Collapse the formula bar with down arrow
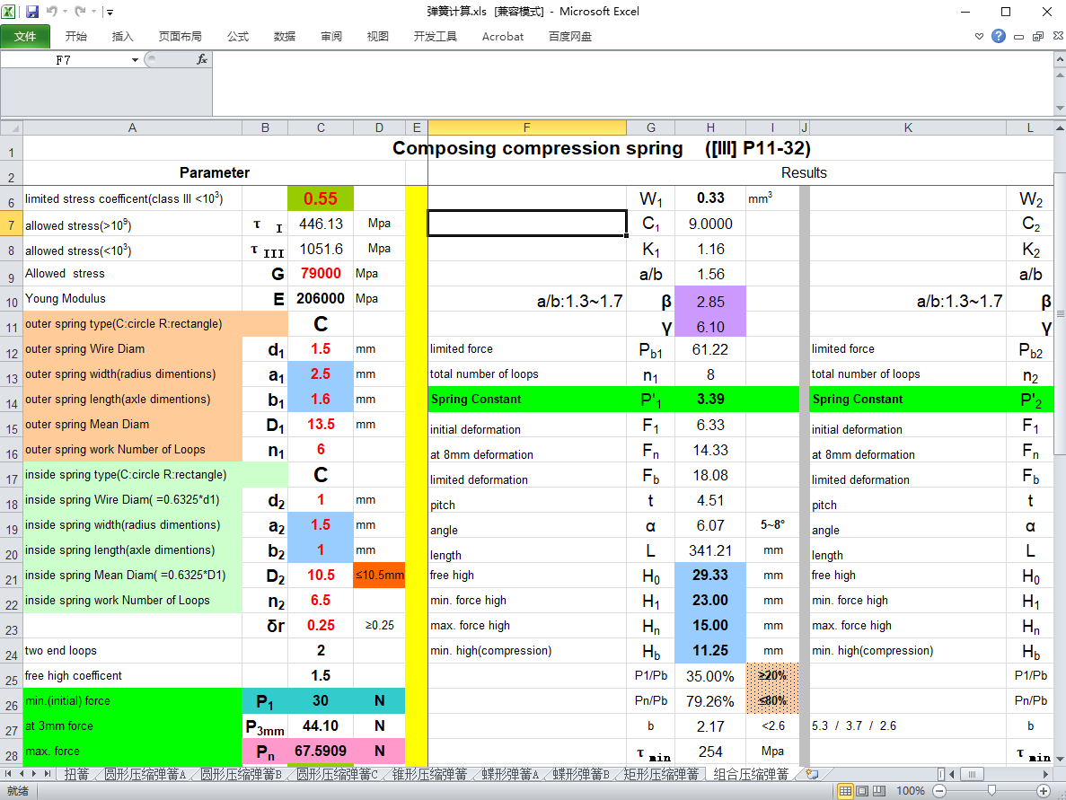The height and width of the screenshot is (800, 1066). (x=1059, y=108)
